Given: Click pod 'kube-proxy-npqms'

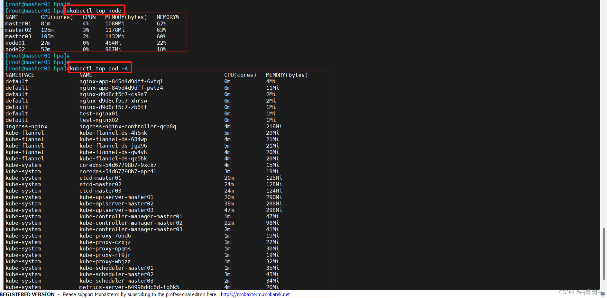Looking at the screenshot, I should tap(105, 248).
